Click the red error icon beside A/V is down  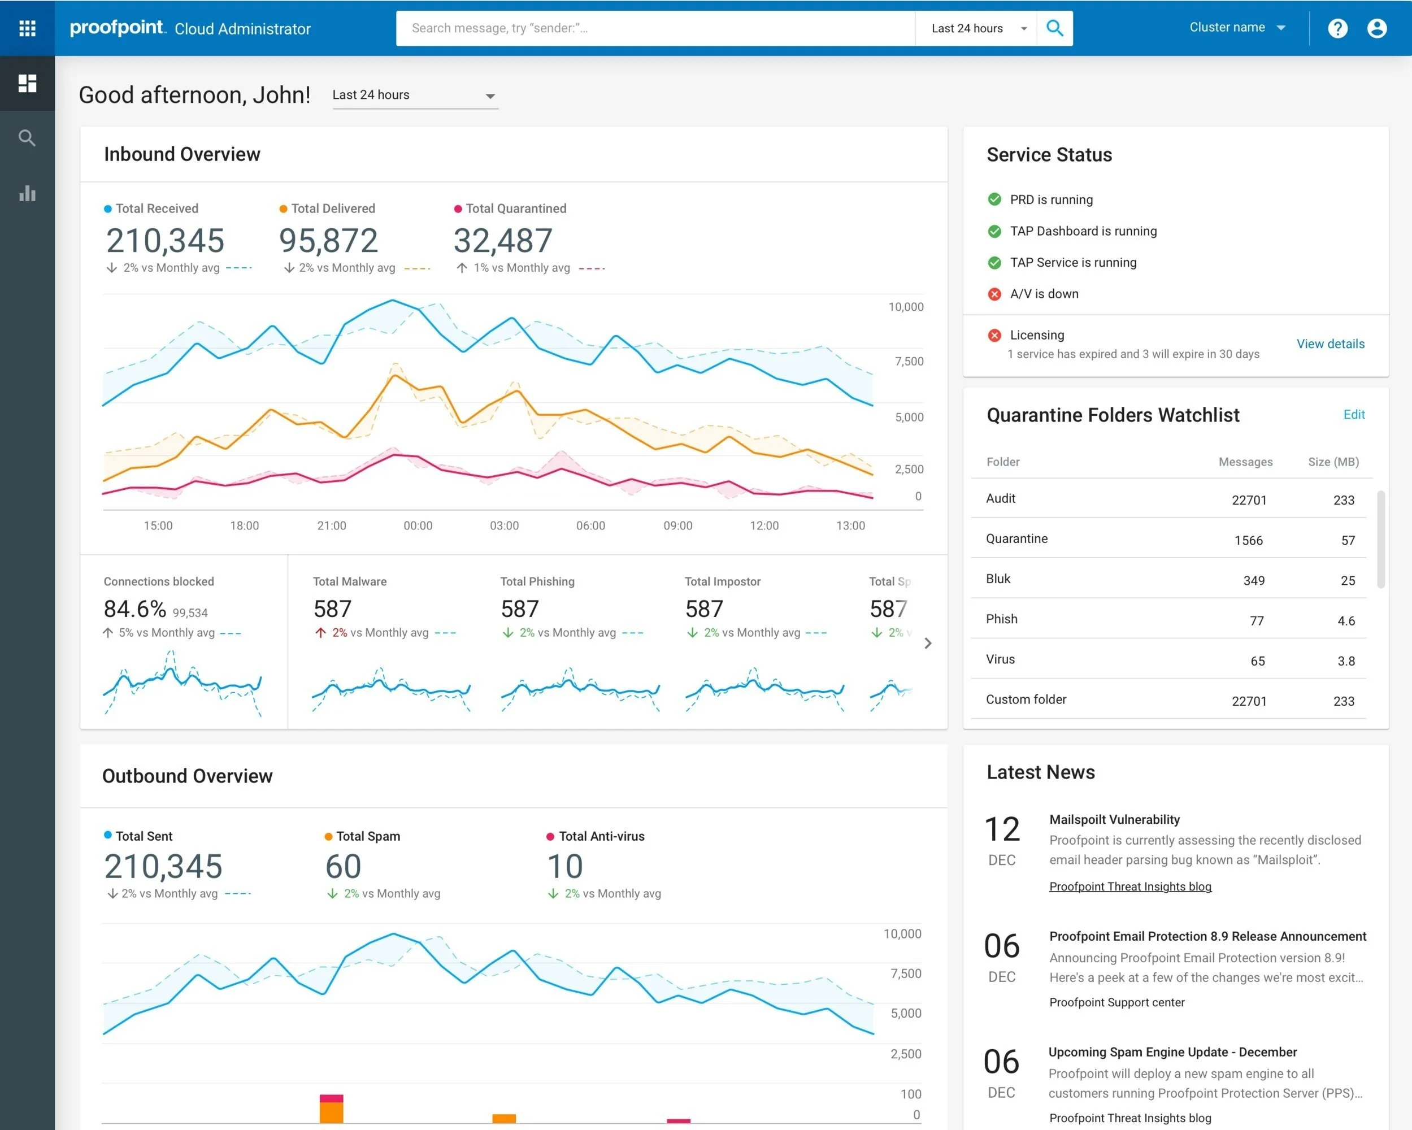994,294
